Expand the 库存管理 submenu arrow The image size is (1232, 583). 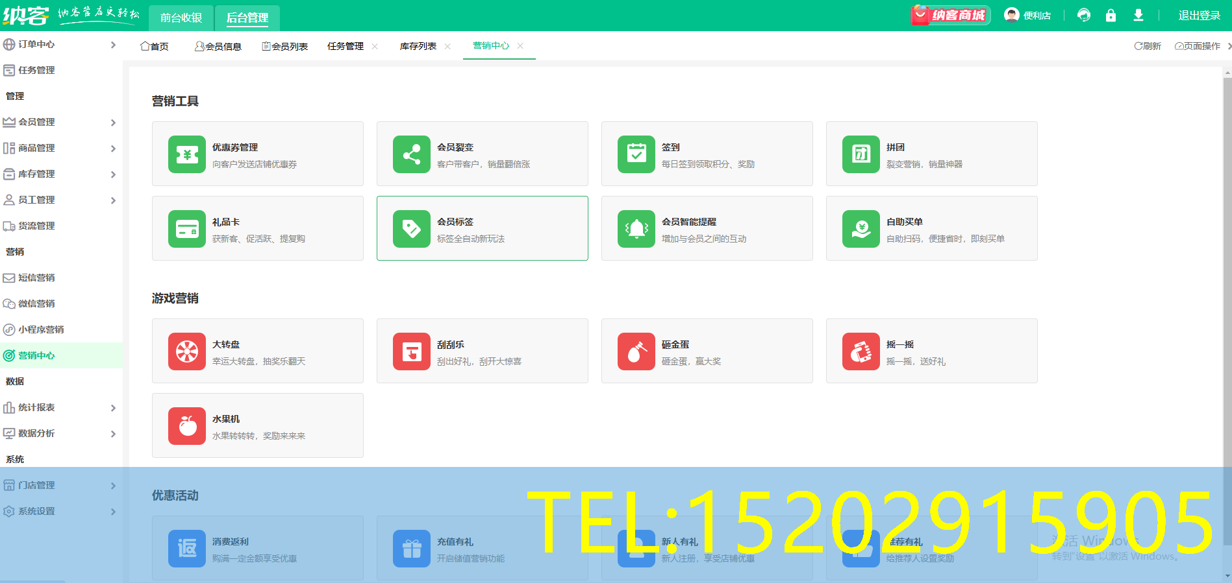[x=113, y=174]
